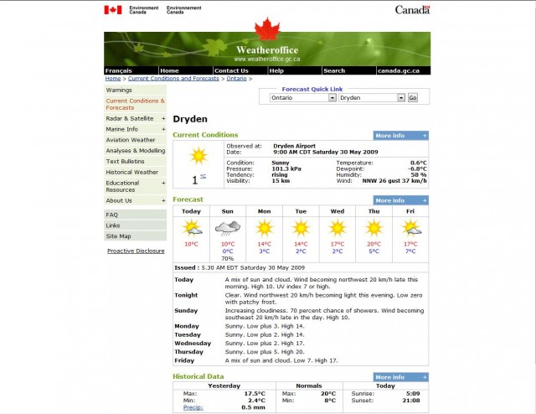
Task: Click Monday's sunny forecast icon
Action: click(x=265, y=228)
